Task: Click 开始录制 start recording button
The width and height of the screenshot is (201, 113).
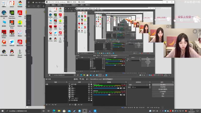Action: [163, 87]
